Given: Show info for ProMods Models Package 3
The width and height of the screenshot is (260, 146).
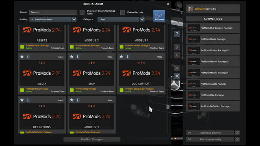Looking at the screenshot, I should pos(78,100).
